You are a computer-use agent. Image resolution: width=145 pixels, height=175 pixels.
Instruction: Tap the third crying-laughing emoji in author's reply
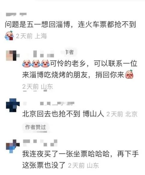45,64
